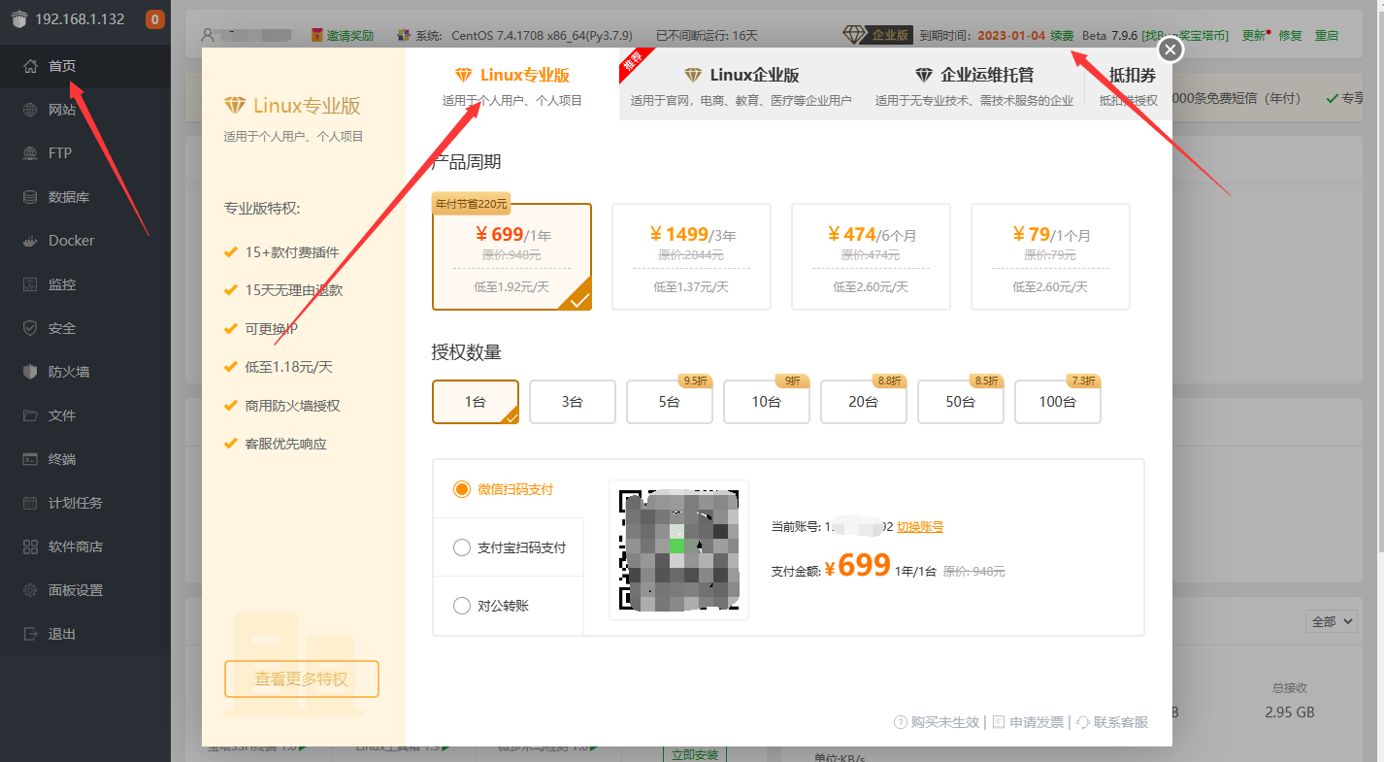Click the notification badge showing 0
Screen dimensions: 1384x762
click(154, 18)
